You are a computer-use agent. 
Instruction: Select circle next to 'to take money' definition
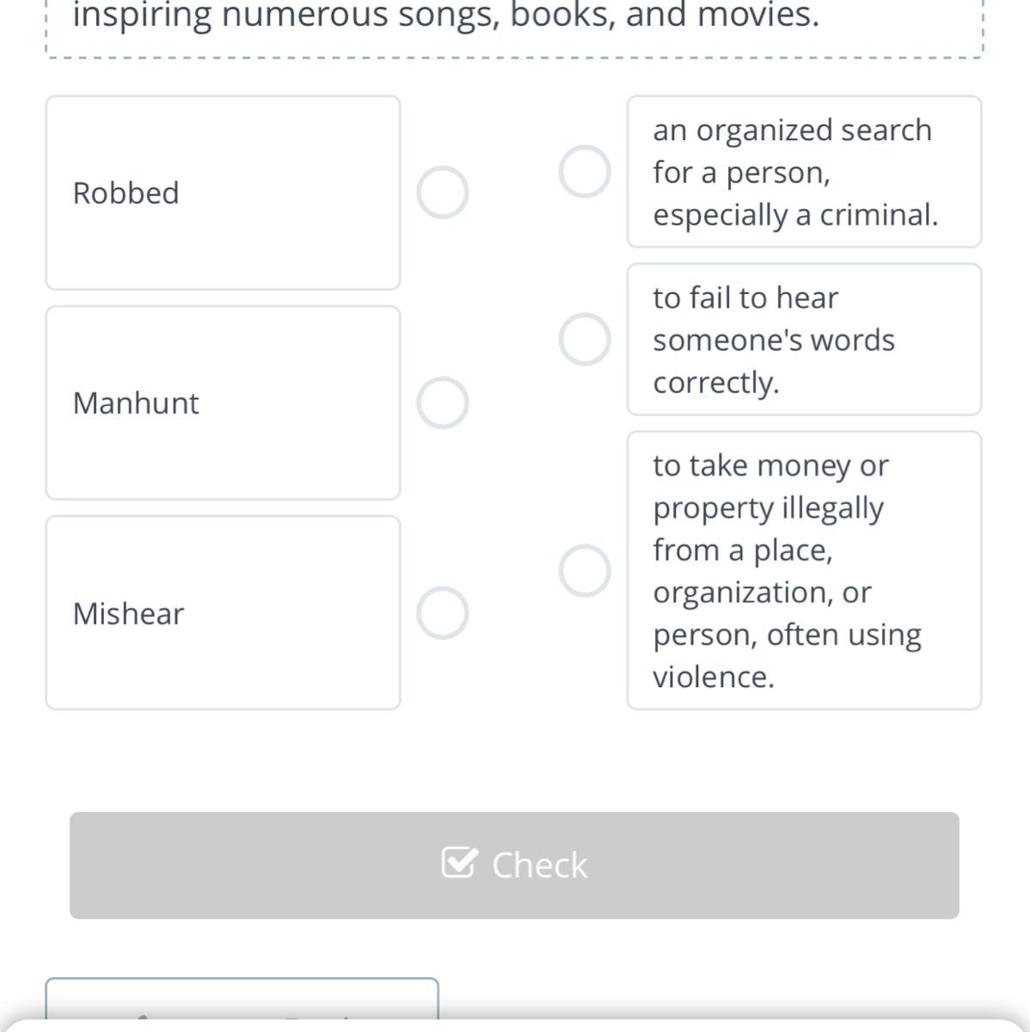[x=585, y=570]
